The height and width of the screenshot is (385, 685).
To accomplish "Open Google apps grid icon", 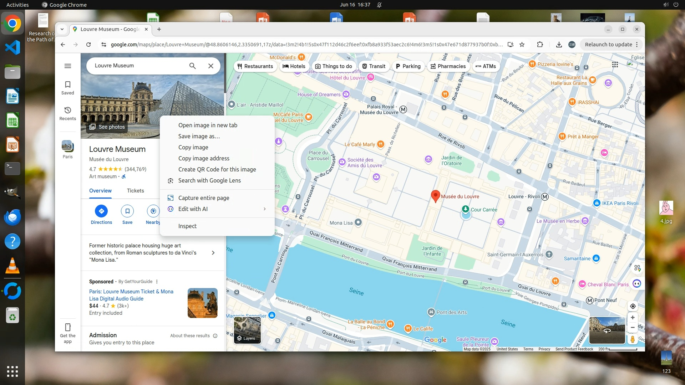I will coord(615,65).
